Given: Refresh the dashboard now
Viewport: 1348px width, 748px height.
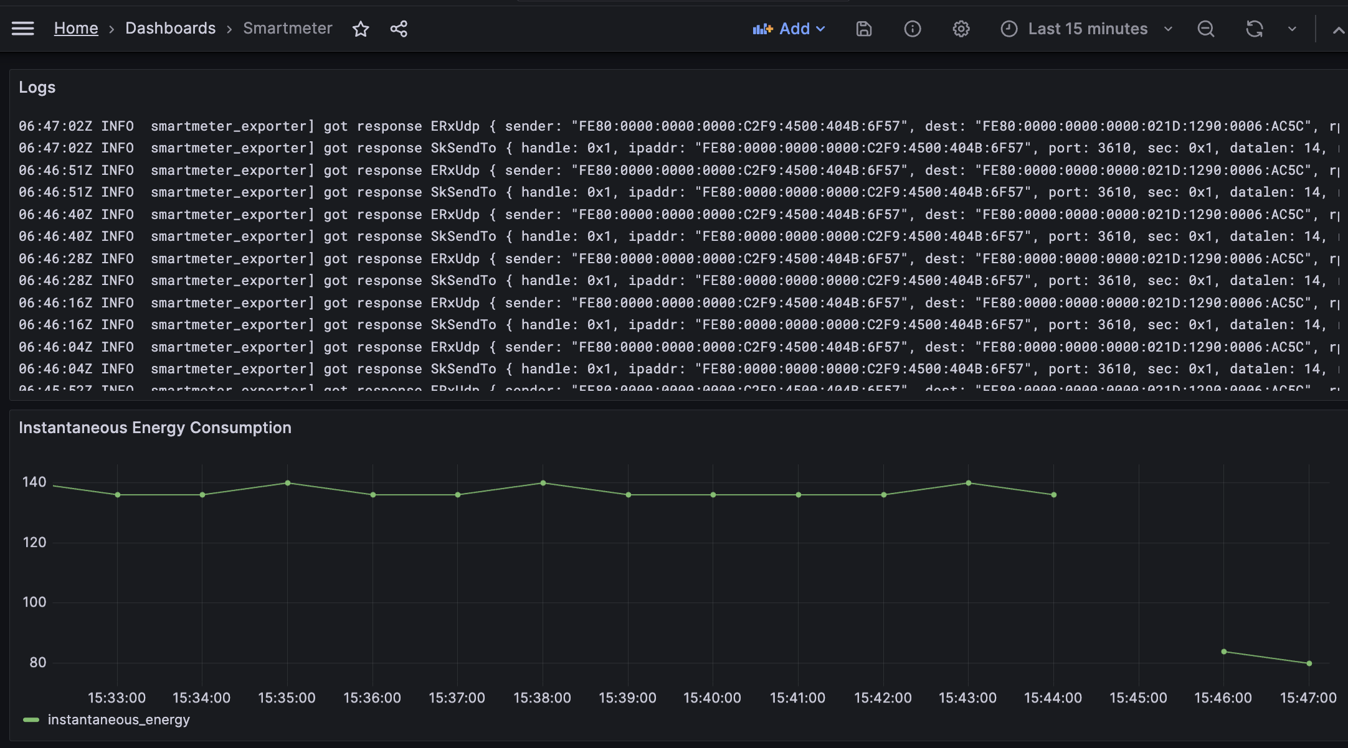Looking at the screenshot, I should [x=1254, y=29].
